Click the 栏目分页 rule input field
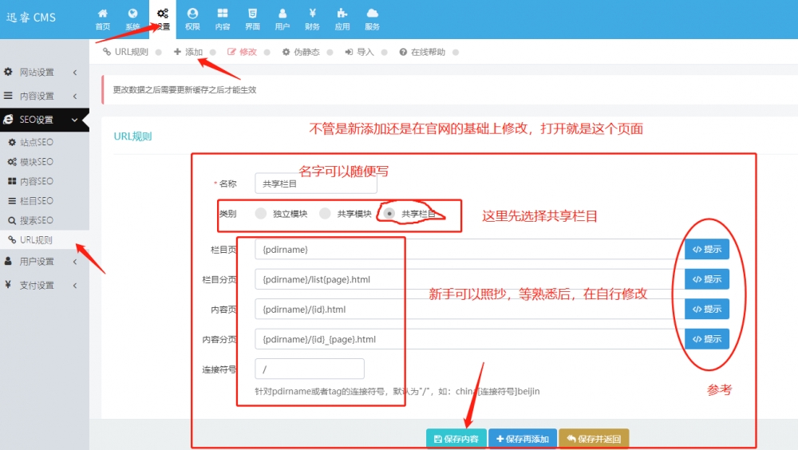This screenshot has width=798, height=450. [x=469, y=279]
